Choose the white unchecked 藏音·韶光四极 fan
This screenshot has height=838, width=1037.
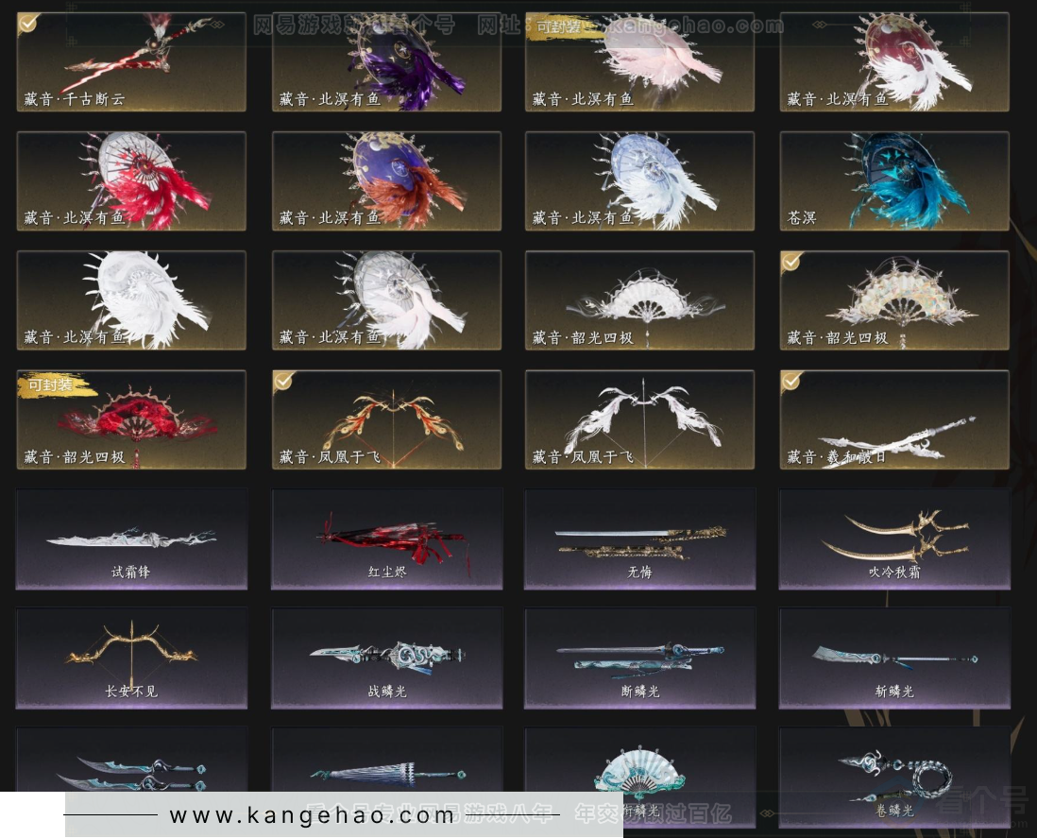[639, 300]
